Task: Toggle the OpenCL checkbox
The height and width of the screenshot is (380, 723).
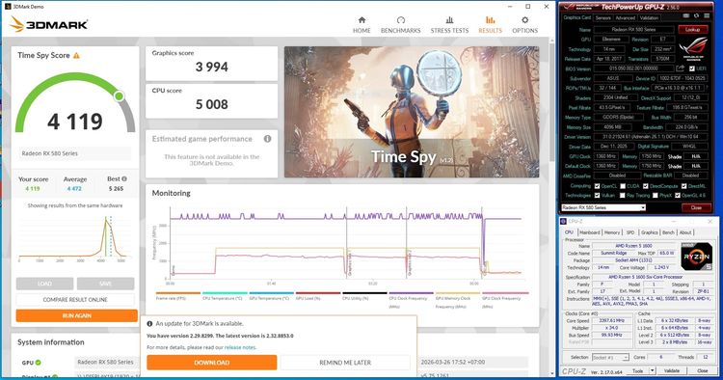Action: point(597,186)
